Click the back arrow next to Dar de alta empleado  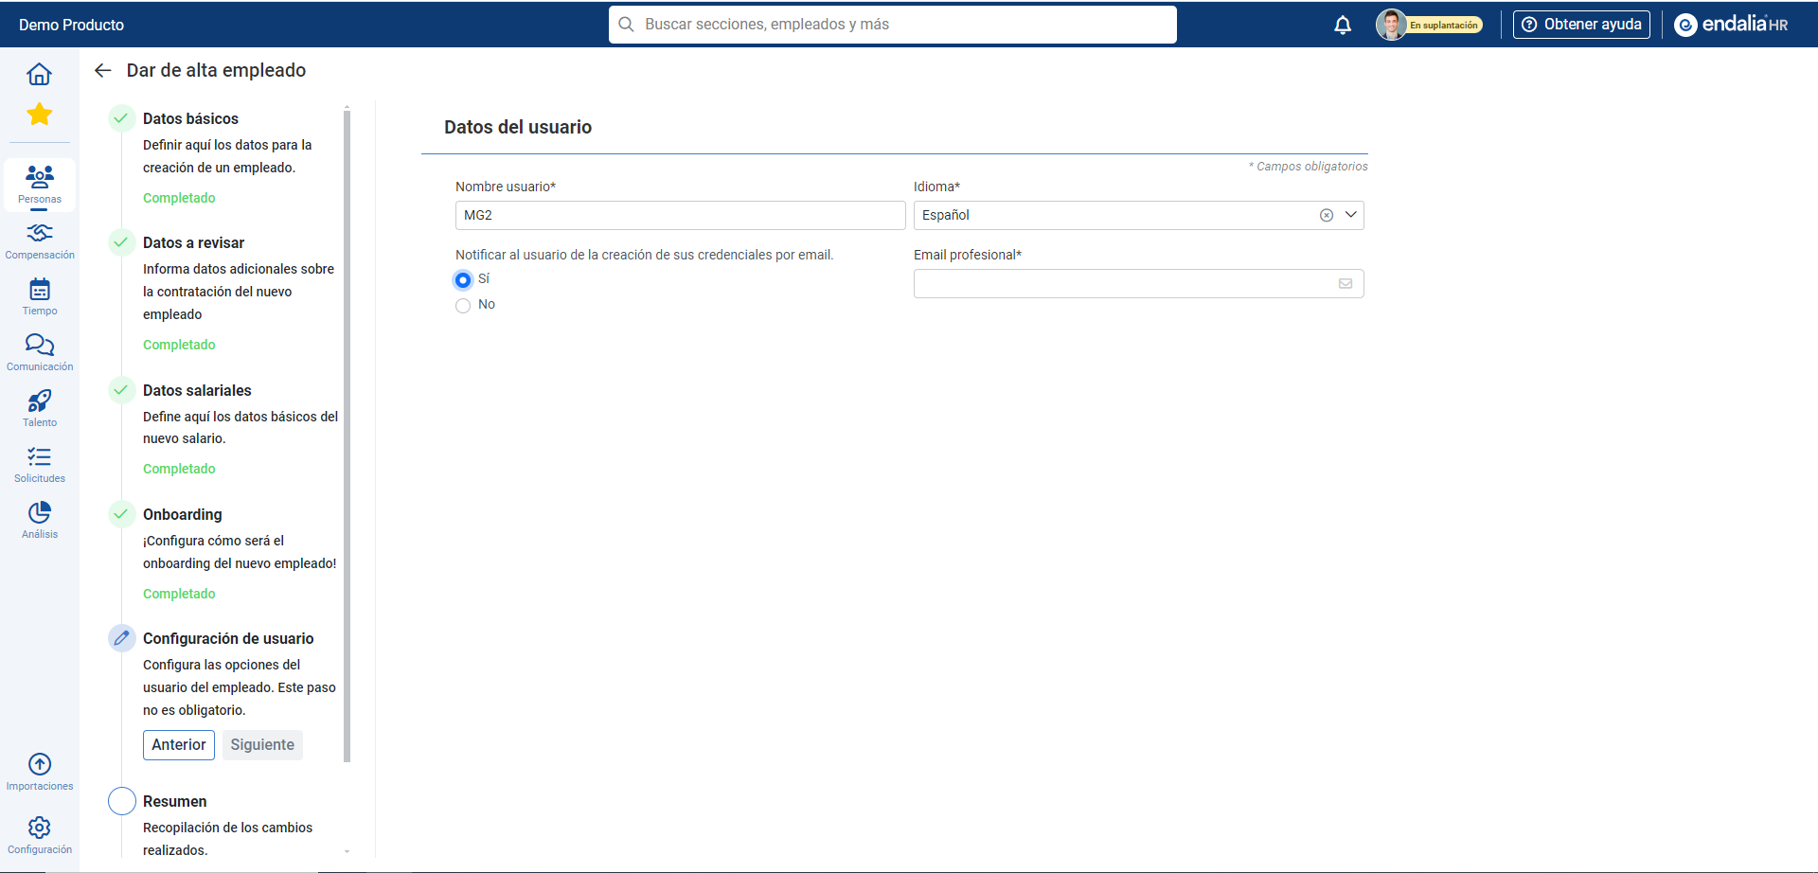(103, 70)
